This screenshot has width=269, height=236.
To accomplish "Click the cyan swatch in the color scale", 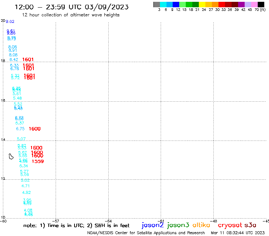I will tap(163, 4).
